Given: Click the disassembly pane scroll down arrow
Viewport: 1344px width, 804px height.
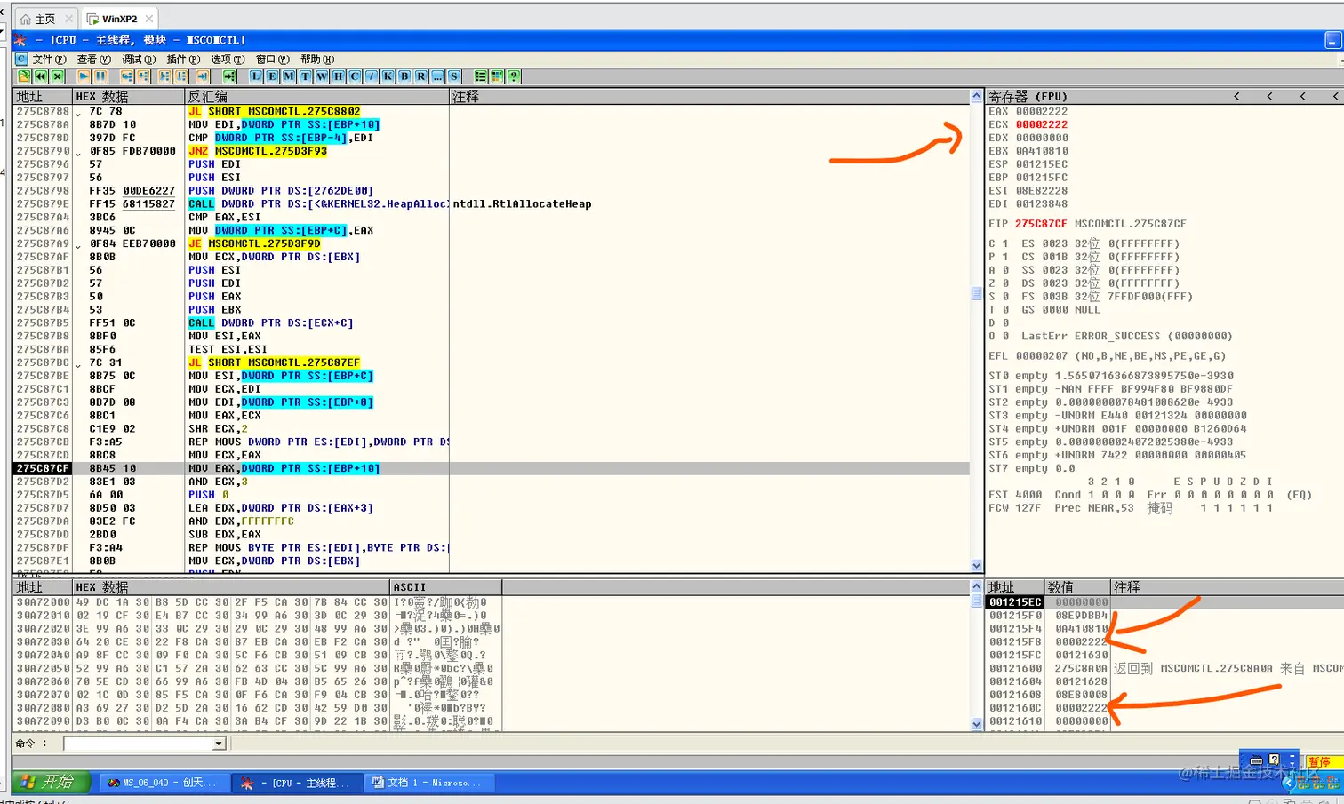Looking at the screenshot, I should point(977,566).
